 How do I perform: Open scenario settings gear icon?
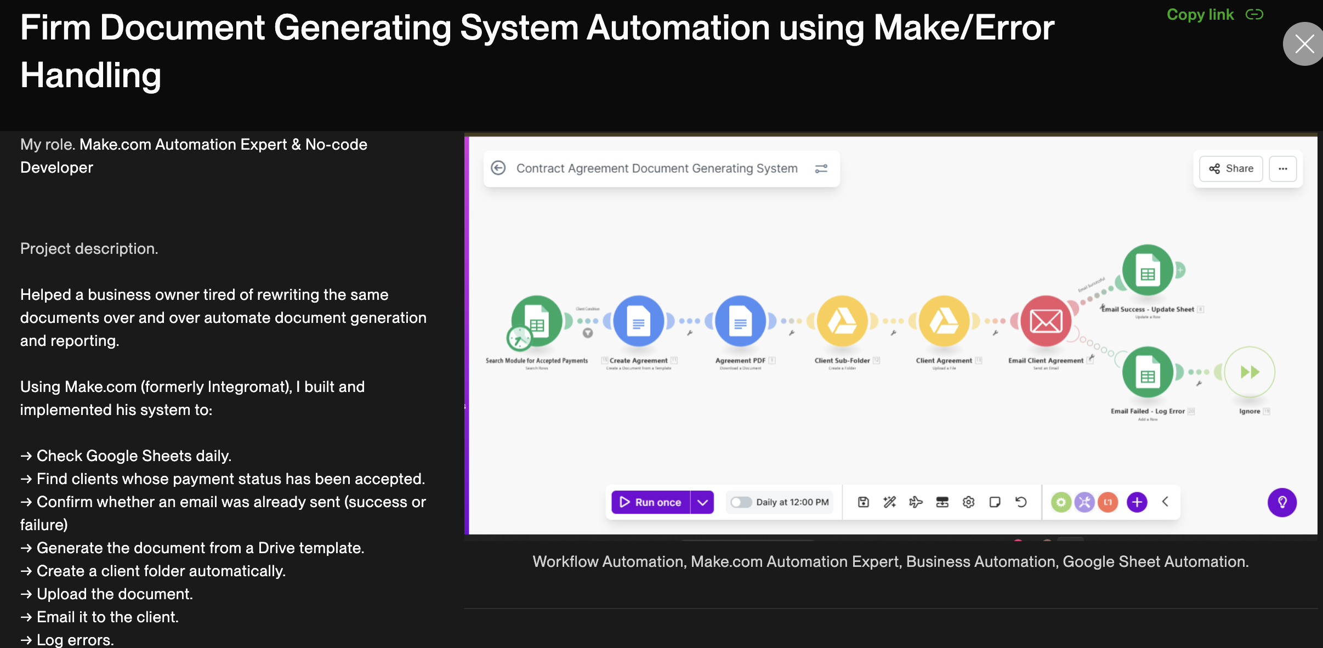click(968, 502)
